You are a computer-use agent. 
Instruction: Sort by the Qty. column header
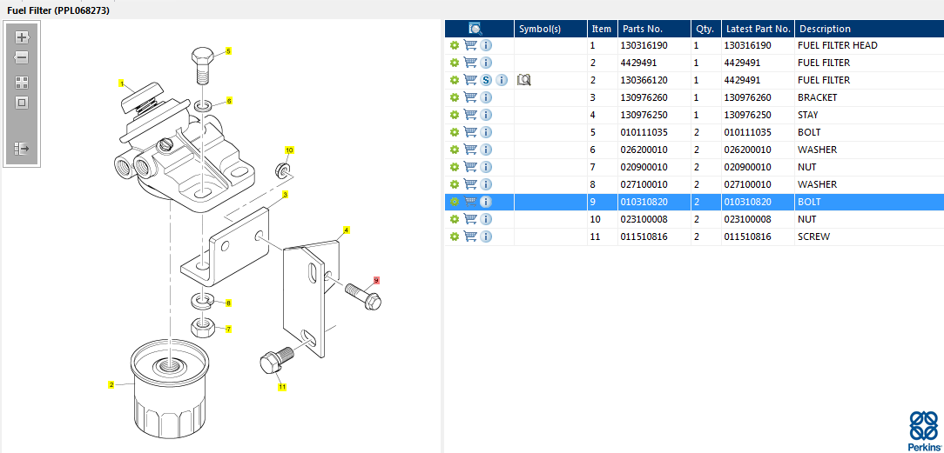pos(706,28)
